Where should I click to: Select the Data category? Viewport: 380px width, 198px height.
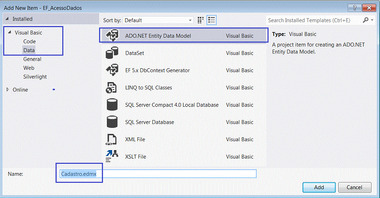(x=29, y=50)
